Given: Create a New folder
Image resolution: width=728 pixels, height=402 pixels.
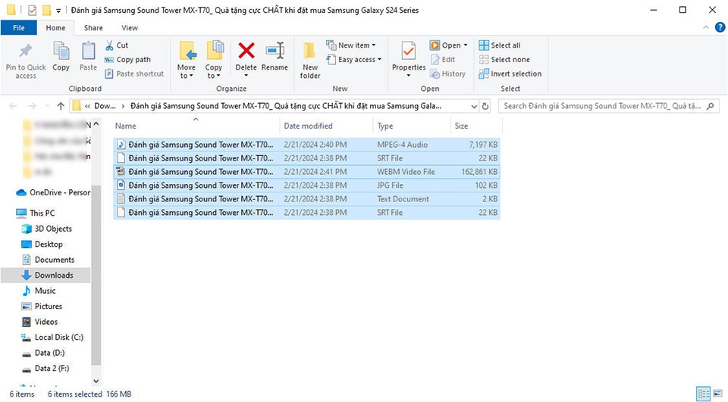Looking at the screenshot, I should point(310,60).
